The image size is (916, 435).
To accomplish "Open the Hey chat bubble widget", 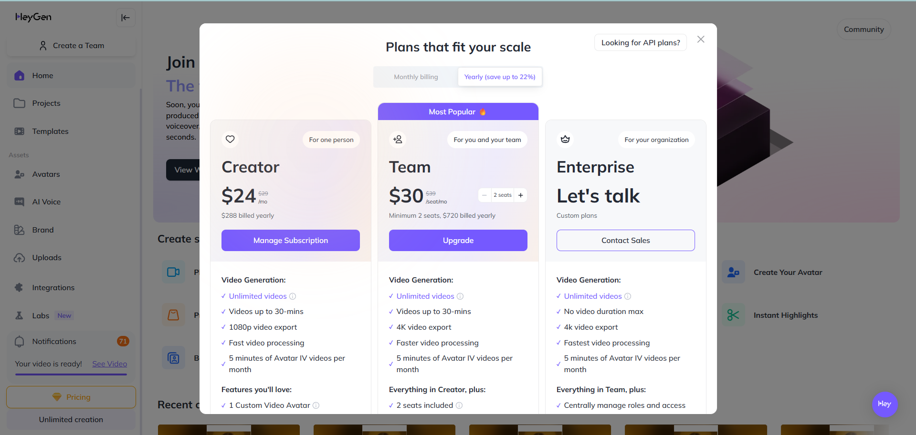I will pos(884,404).
